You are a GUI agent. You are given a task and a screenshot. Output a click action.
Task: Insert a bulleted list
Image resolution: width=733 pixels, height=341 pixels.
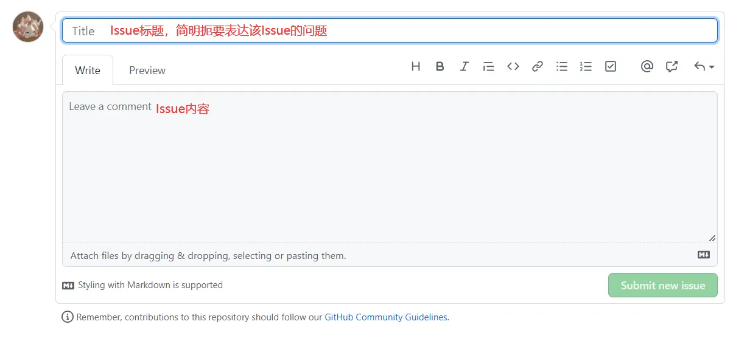pyautogui.click(x=562, y=67)
